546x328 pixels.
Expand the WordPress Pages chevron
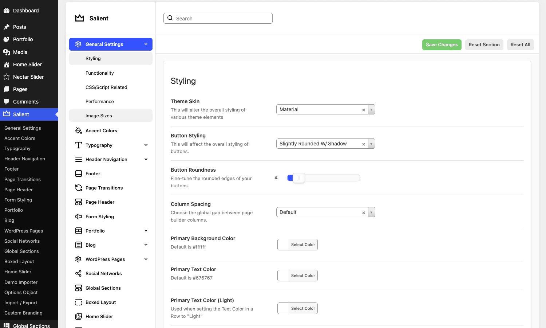(146, 259)
